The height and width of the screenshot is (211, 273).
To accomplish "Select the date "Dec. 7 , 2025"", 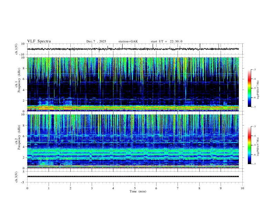I will pyautogui.click(x=96, y=41).
